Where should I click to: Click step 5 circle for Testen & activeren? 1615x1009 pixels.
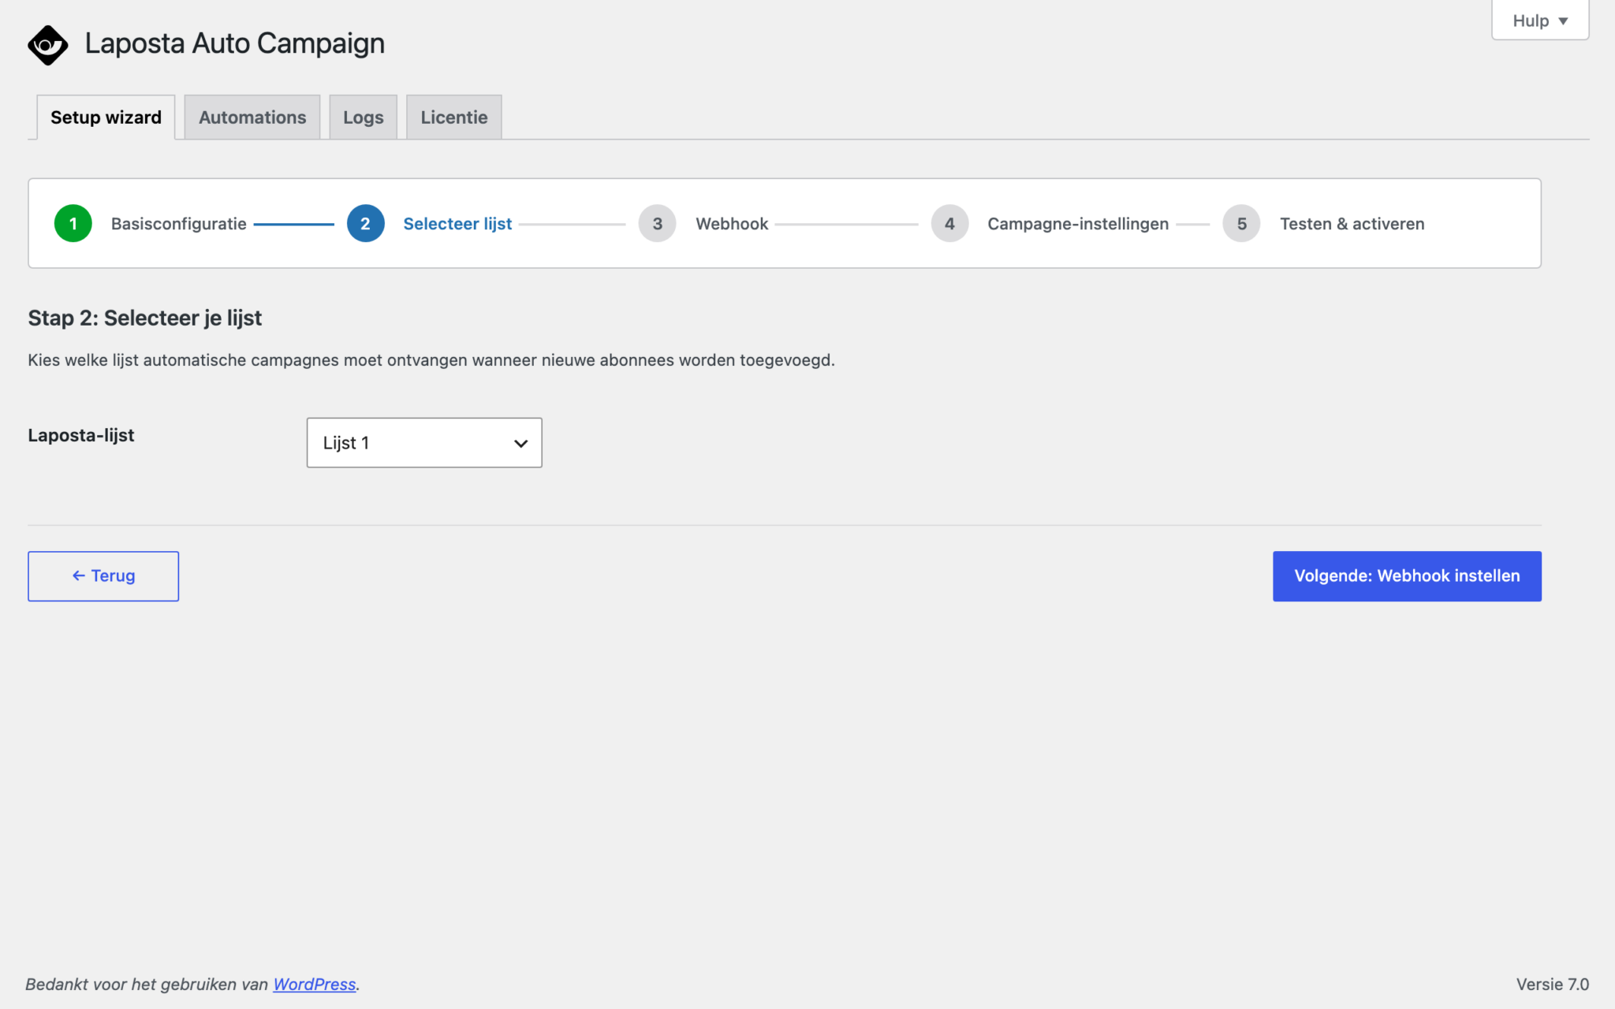click(x=1242, y=224)
